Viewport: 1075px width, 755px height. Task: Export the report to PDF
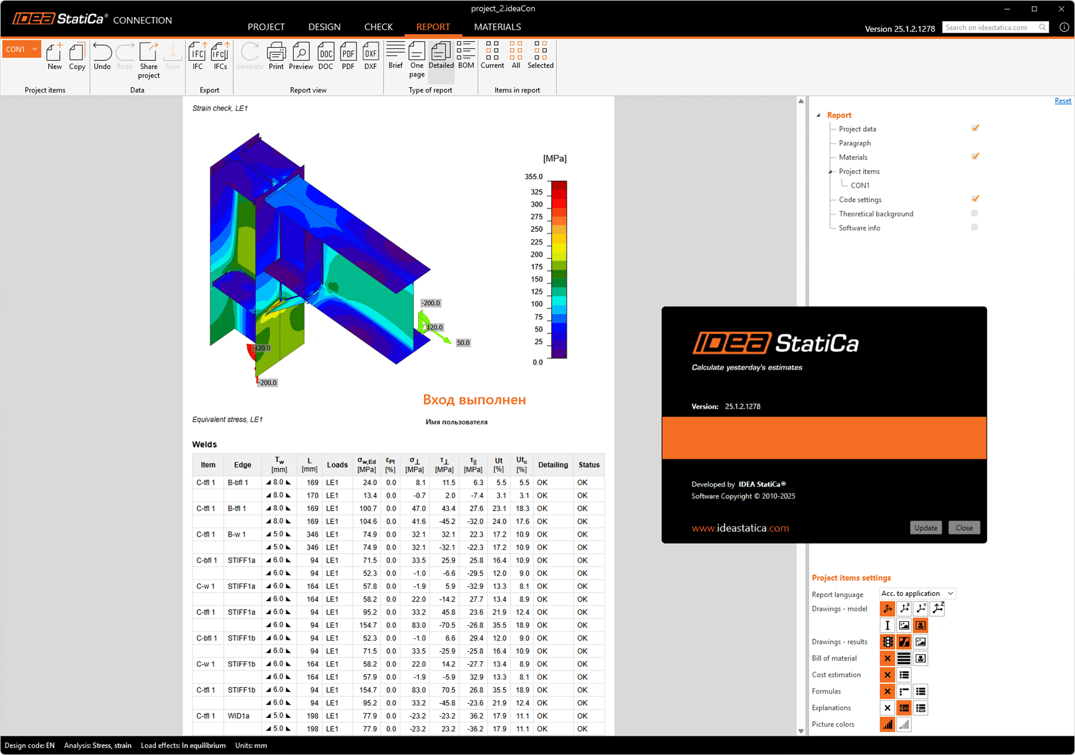[x=348, y=56]
